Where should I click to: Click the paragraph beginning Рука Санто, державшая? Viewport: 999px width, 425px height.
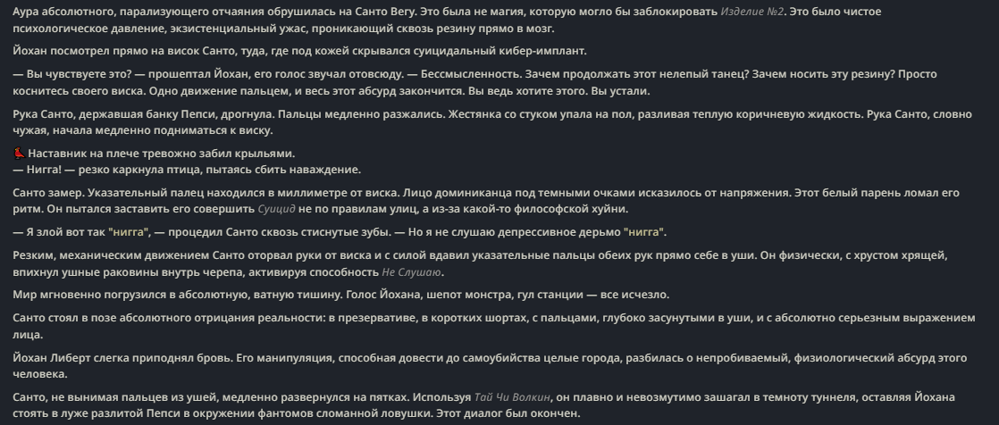491,122
